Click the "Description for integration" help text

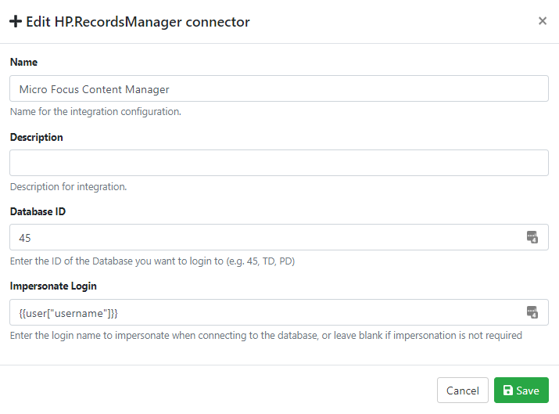68,187
